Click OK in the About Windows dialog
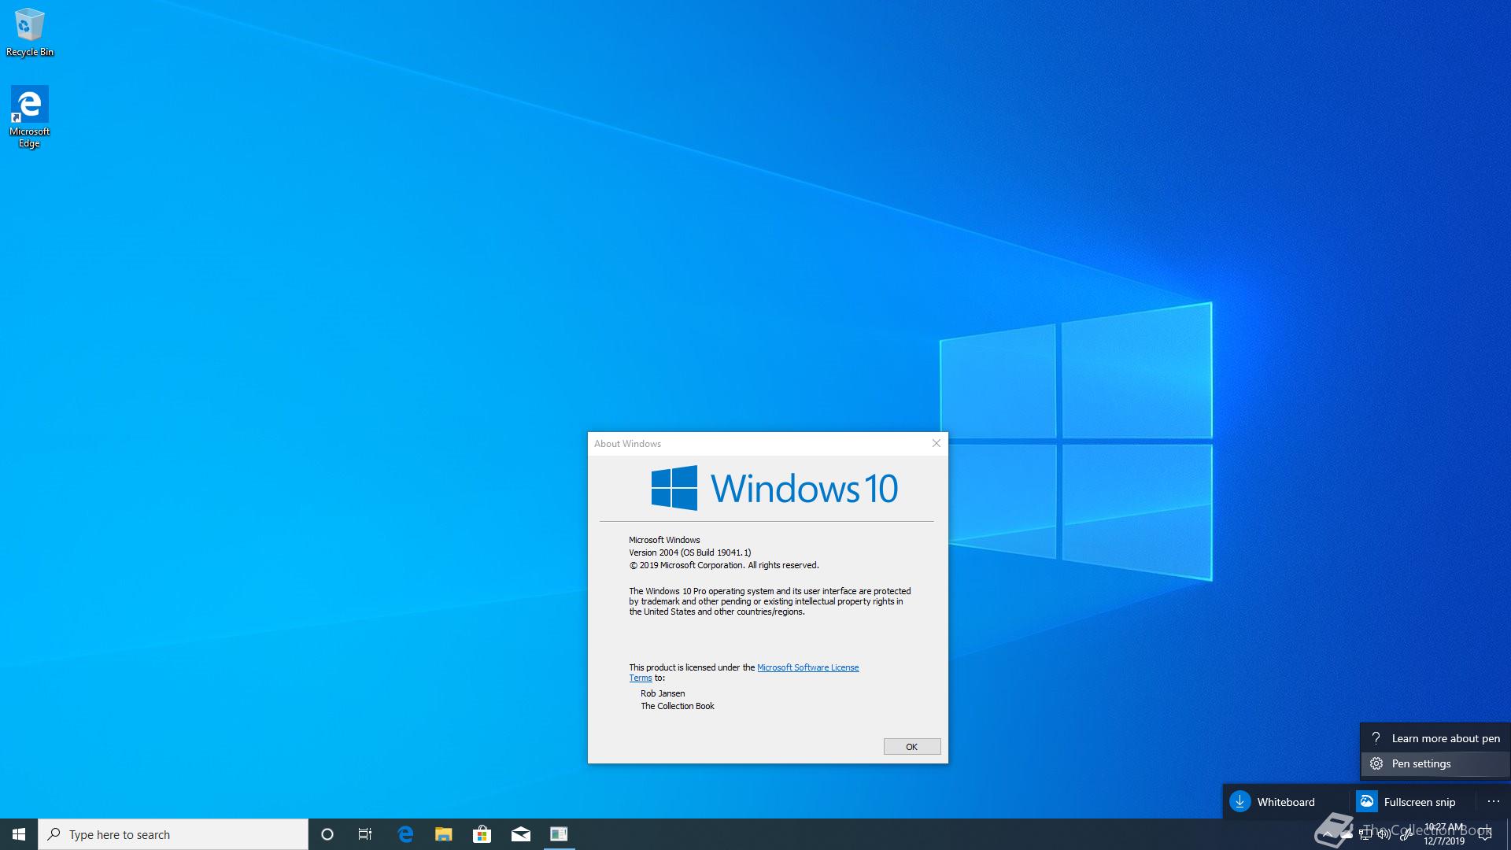The width and height of the screenshot is (1511, 850). click(912, 747)
